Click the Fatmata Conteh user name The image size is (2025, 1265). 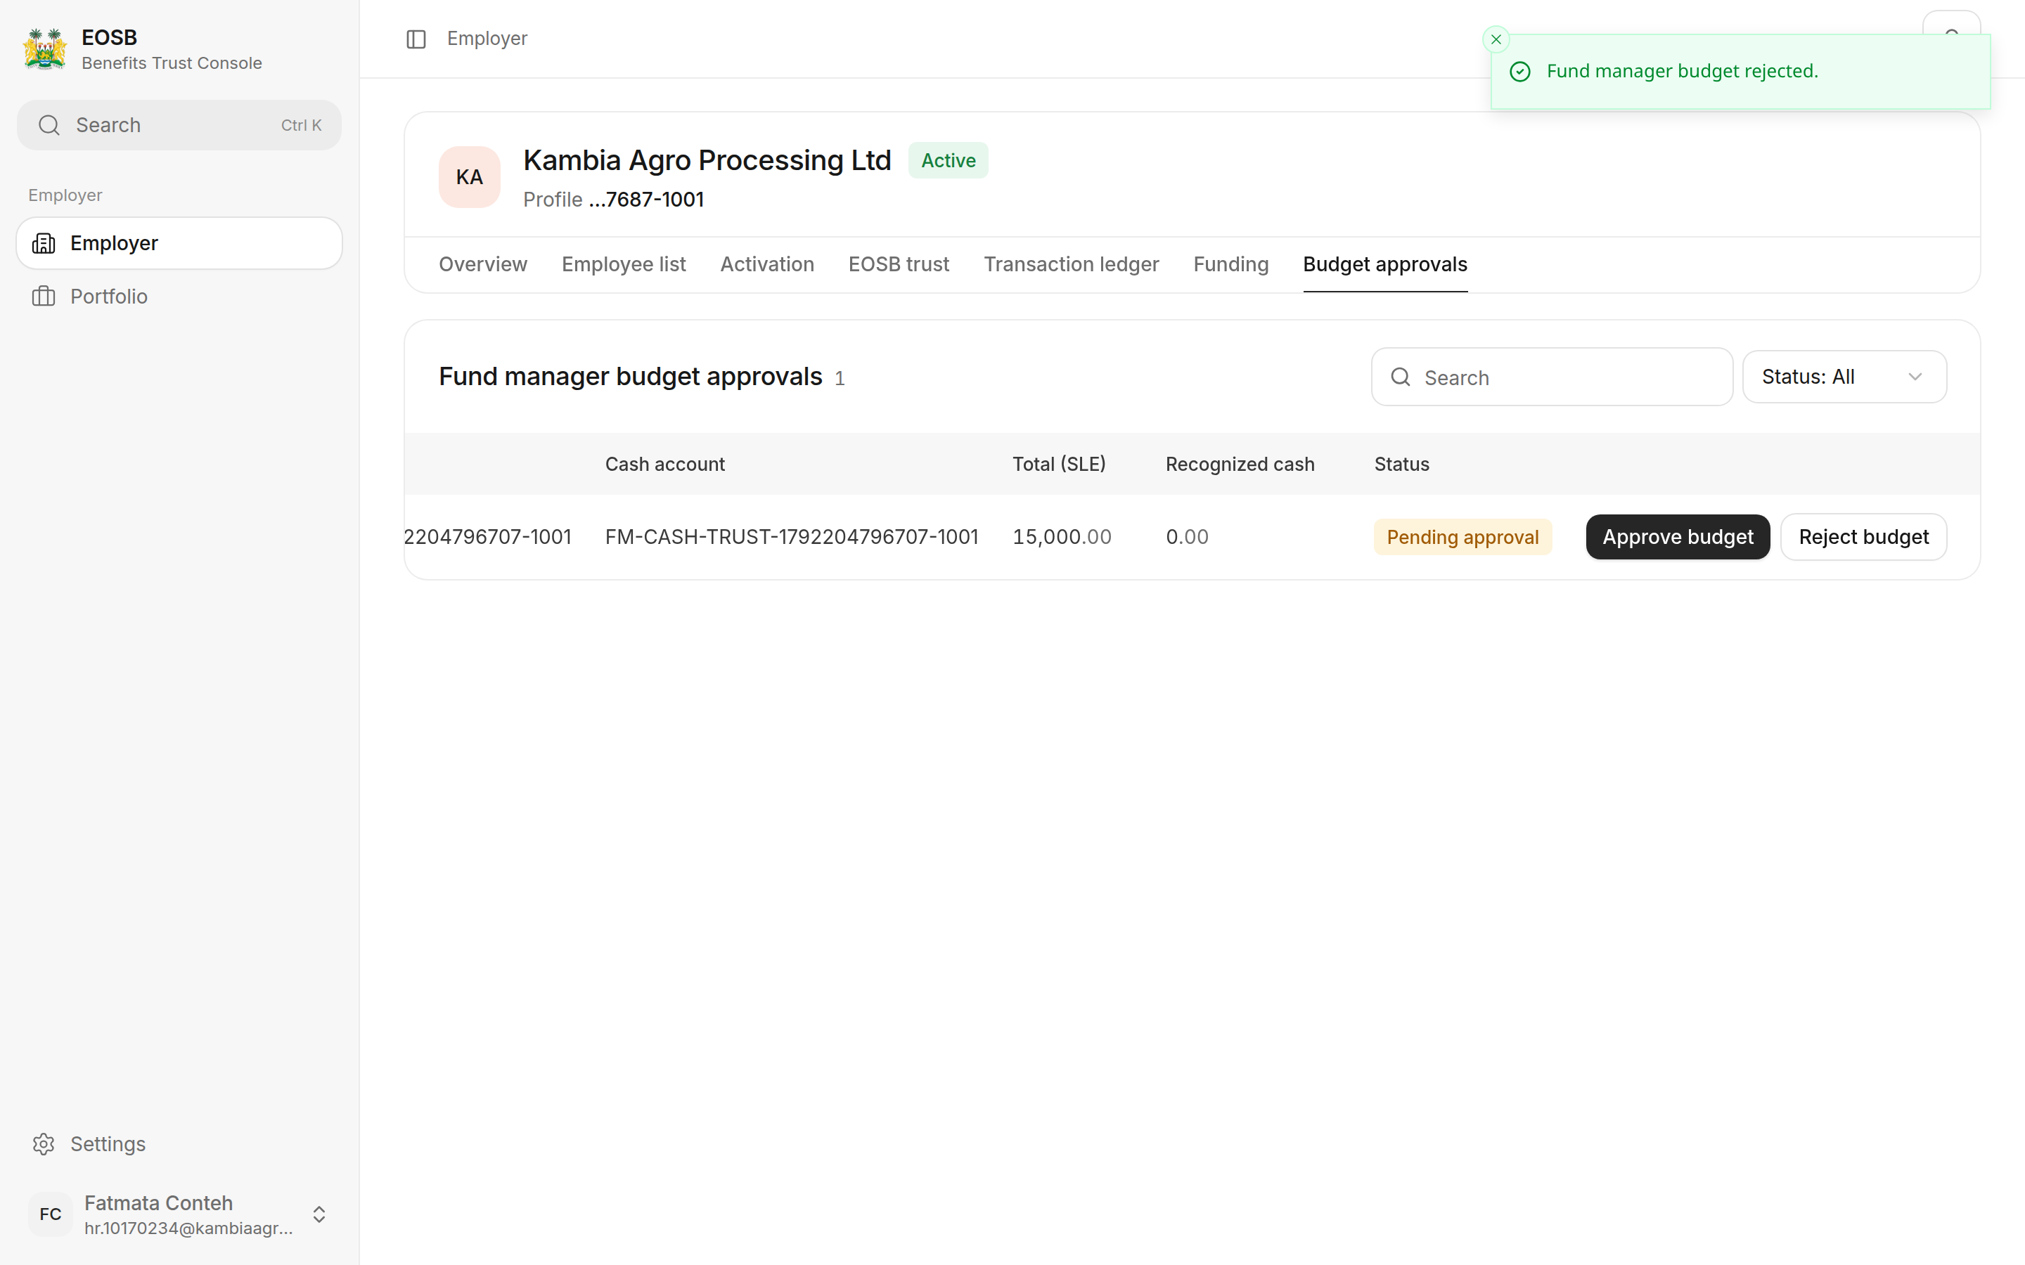(x=158, y=1202)
